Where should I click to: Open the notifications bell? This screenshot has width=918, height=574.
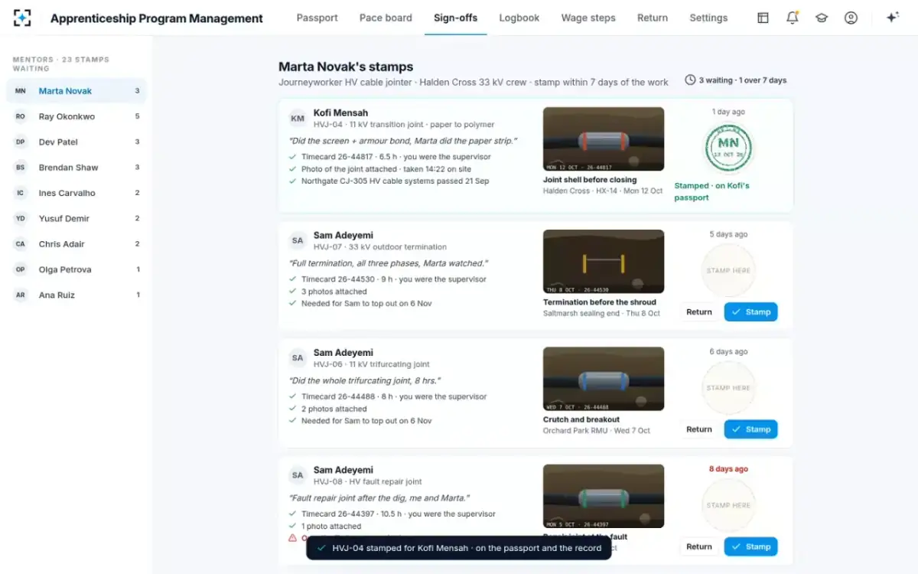coord(793,18)
